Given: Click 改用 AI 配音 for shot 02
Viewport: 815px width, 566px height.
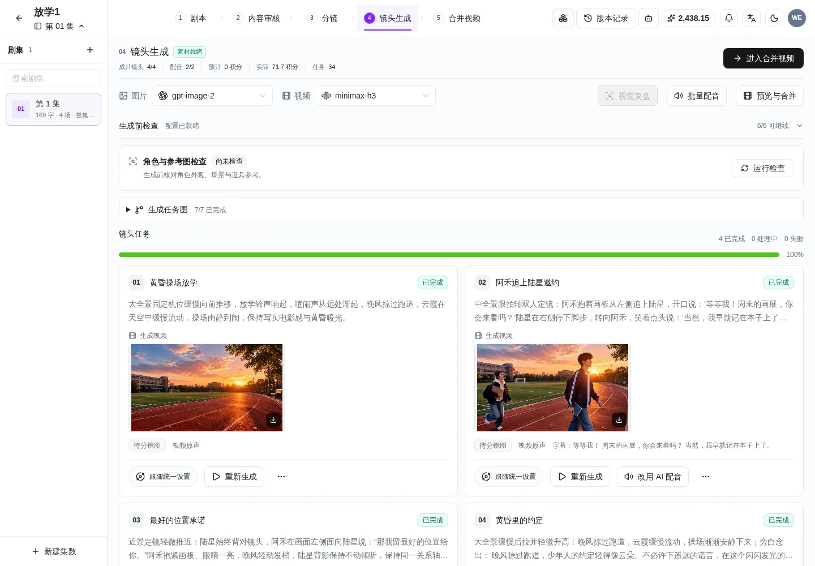Looking at the screenshot, I should pyautogui.click(x=653, y=477).
